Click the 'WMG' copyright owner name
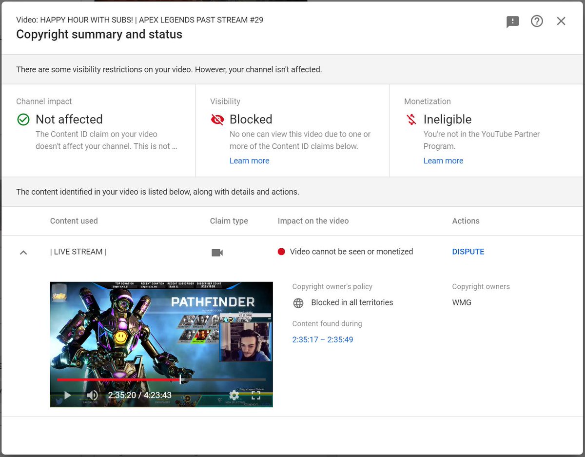Image resolution: width=585 pixels, height=457 pixels. click(x=462, y=302)
